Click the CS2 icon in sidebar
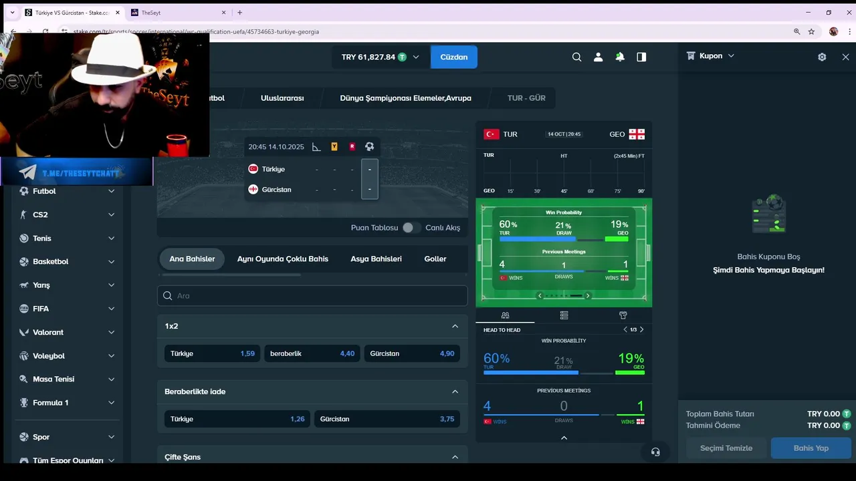Viewport: 856px width, 481px height. [x=24, y=214]
